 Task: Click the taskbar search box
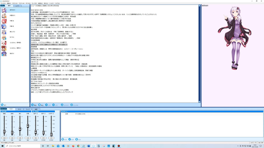tap(23, 146)
